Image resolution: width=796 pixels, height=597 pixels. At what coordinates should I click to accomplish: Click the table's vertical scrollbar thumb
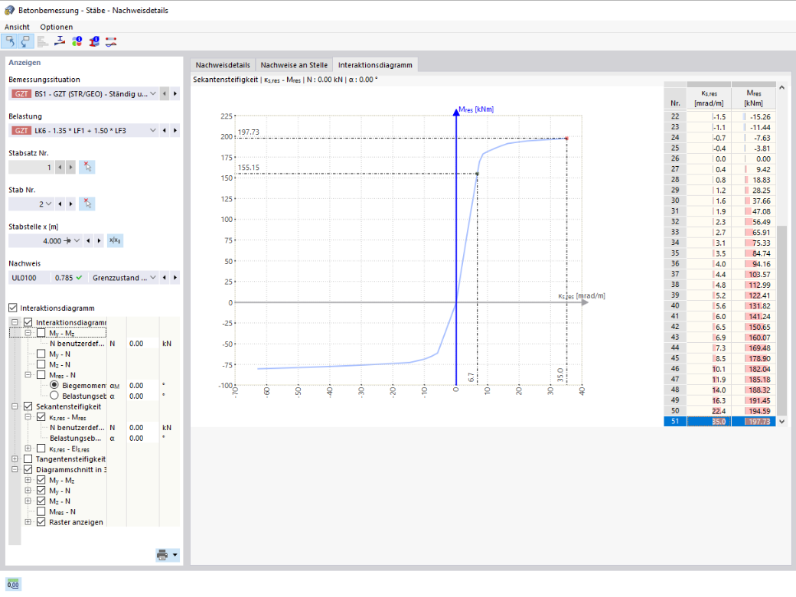(781, 320)
